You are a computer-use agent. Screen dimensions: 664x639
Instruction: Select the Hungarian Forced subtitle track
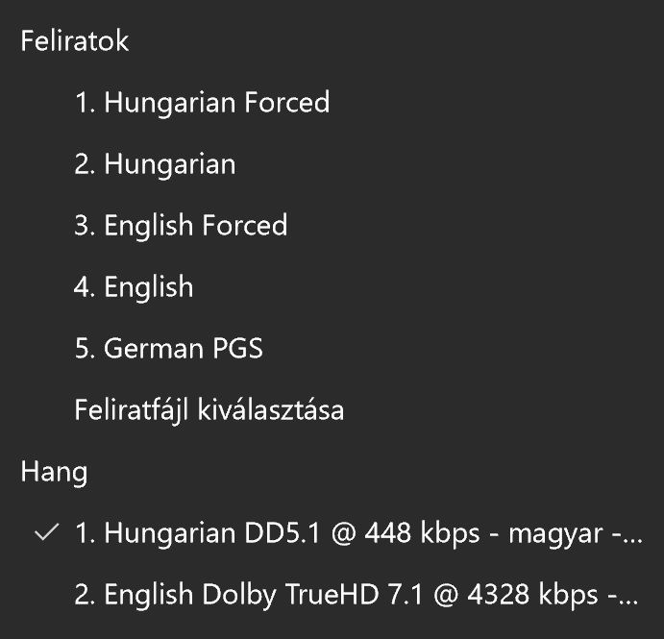(x=202, y=102)
